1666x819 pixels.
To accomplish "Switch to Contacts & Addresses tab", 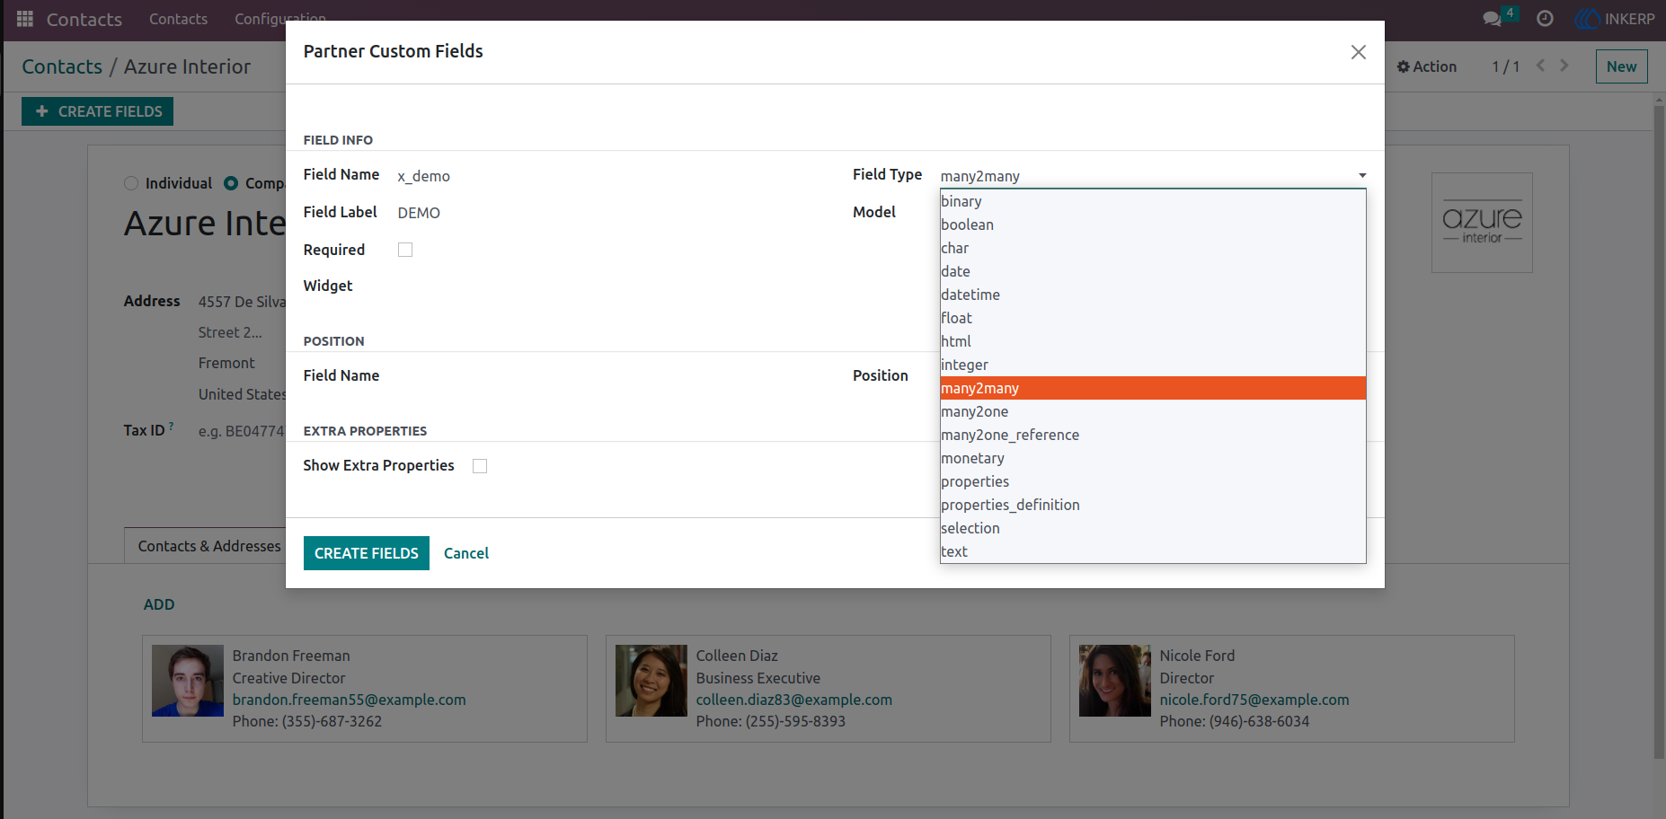I will click(209, 546).
